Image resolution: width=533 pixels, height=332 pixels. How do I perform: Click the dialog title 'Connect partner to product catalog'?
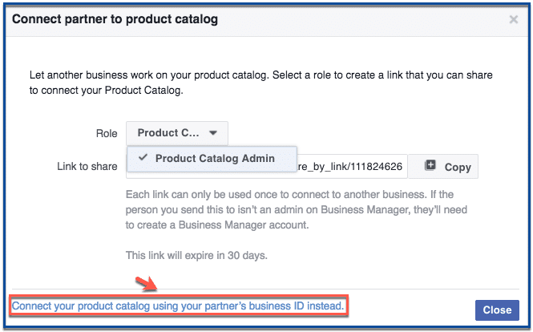[115, 19]
